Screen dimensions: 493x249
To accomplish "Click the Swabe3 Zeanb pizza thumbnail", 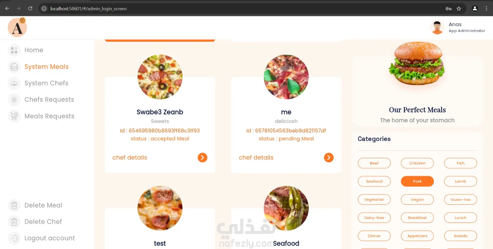I will coord(160,77).
